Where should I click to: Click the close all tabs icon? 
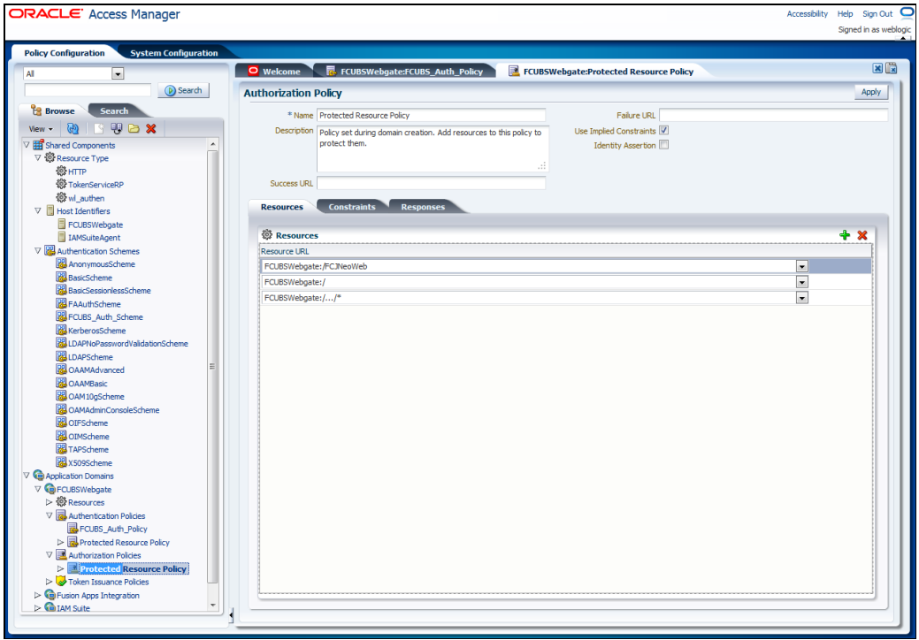click(892, 68)
